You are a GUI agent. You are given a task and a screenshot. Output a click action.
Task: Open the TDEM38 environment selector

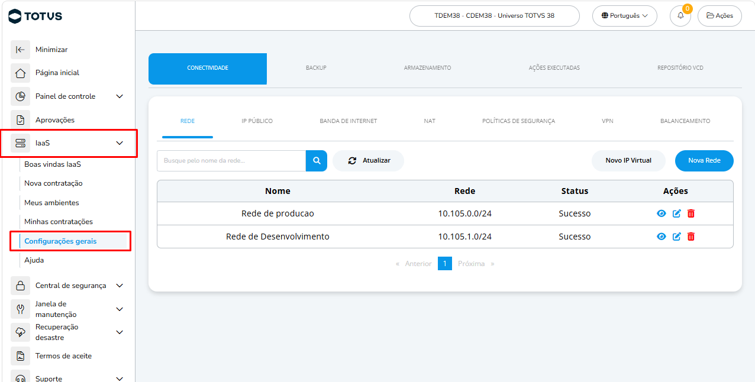(x=495, y=16)
